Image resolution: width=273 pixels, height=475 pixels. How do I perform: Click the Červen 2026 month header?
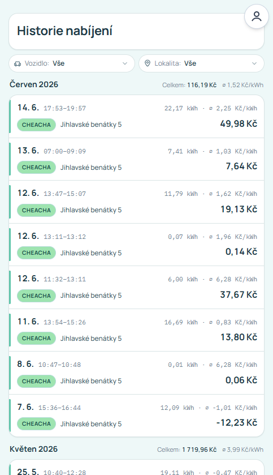click(34, 84)
